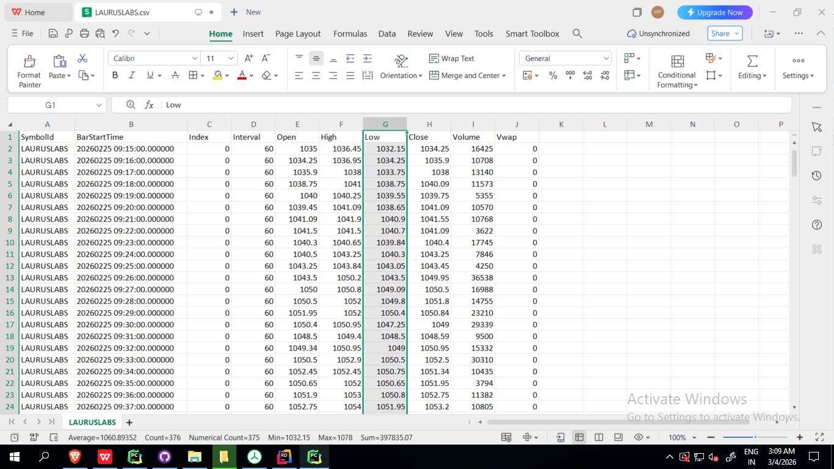The image size is (834, 469).
Task: Switch to the Data ribbon tab
Action: click(387, 34)
